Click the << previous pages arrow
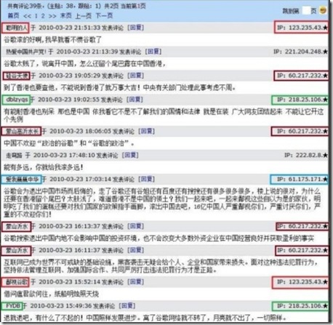Image resolution: width=333 pixels, height=325 pixels. (x=27, y=16)
